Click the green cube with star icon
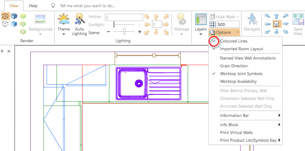Screen dimensions: 305x151 coord(23,31)
